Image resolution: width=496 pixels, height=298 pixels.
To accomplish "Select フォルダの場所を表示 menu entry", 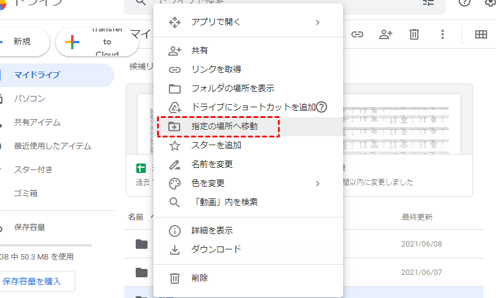I will 248,88.
